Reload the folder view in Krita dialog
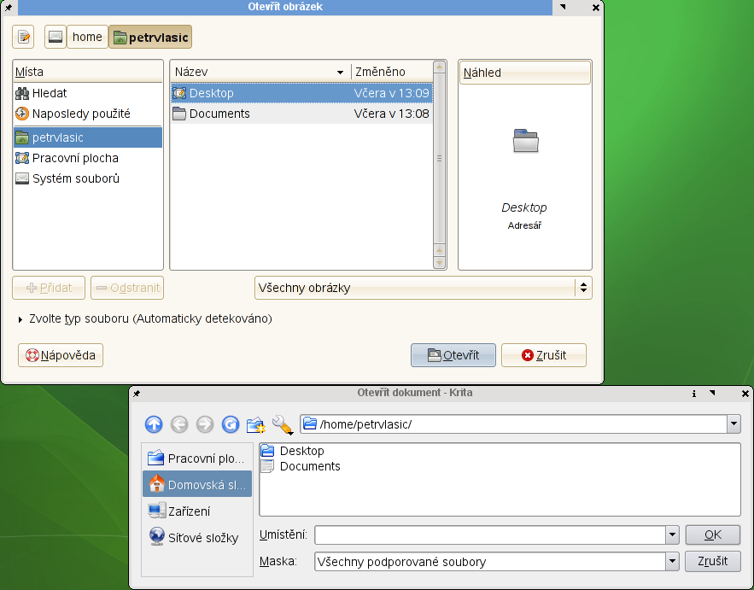 click(231, 424)
